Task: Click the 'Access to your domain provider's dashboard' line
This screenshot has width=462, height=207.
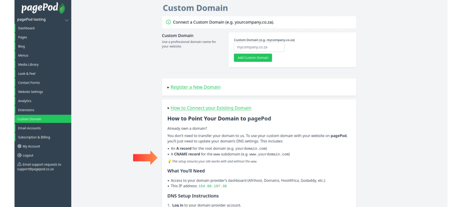Action: [248, 181]
